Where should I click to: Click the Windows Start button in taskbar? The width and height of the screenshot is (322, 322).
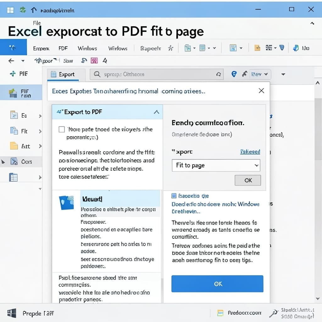12,314
